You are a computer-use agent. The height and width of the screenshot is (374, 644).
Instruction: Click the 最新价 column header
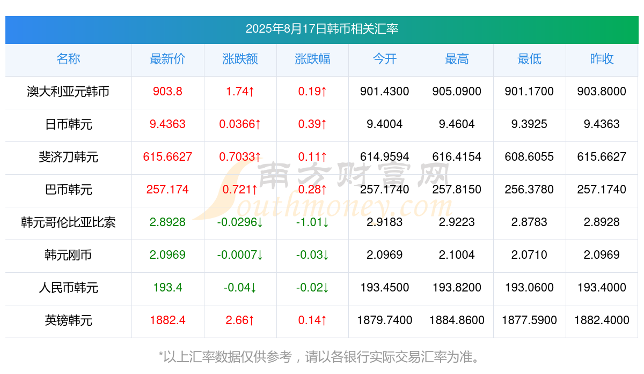(167, 59)
